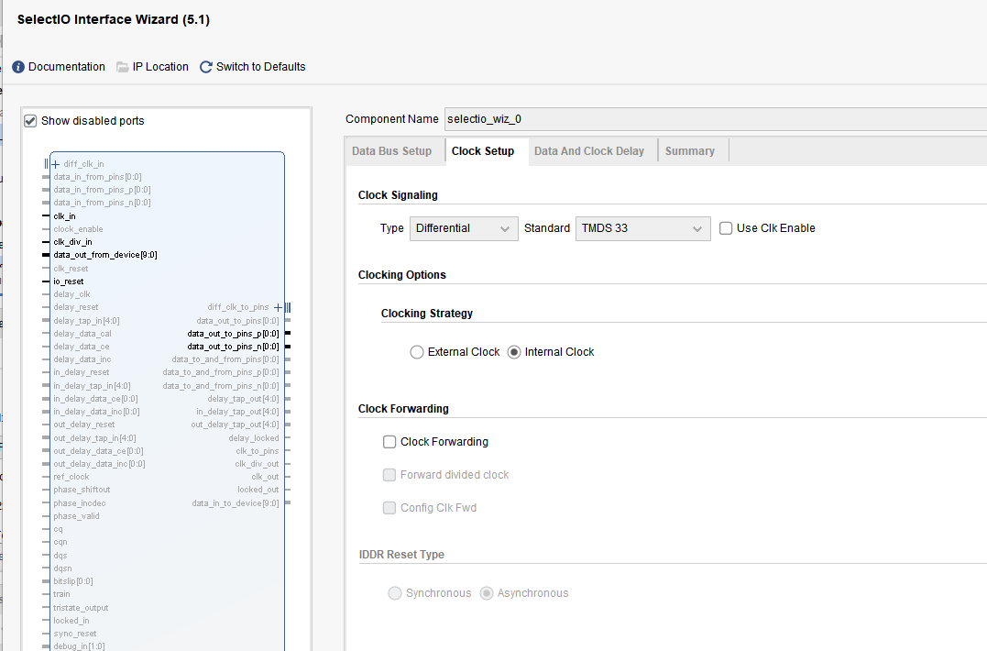Click the delay_locked port label
The height and width of the screenshot is (651, 987).
(254, 438)
